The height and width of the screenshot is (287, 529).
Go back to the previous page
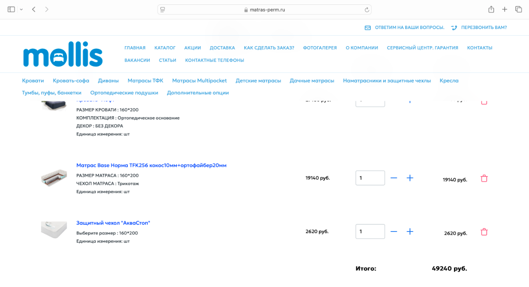click(x=34, y=9)
